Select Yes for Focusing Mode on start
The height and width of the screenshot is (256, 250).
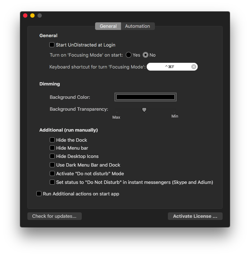129,55
